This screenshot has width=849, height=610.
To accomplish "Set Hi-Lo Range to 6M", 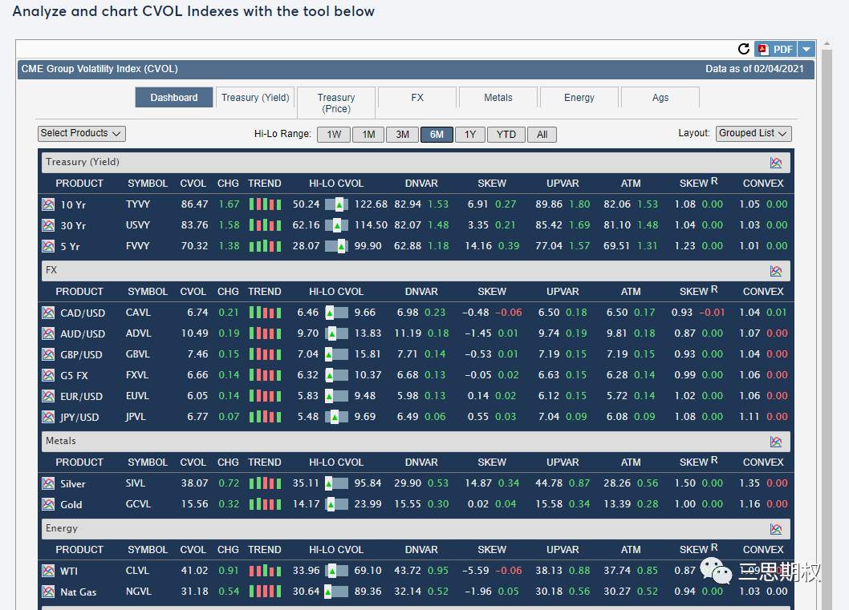I will coord(437,135).
